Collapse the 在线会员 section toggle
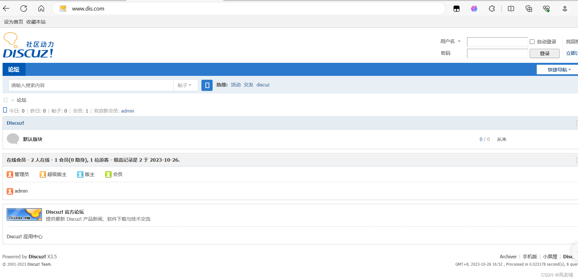 [x=577, y=160]
